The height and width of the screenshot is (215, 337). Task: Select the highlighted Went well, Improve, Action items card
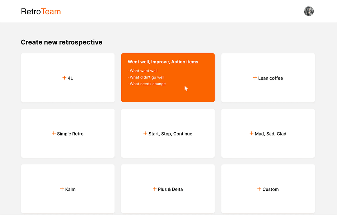[168, 78]
